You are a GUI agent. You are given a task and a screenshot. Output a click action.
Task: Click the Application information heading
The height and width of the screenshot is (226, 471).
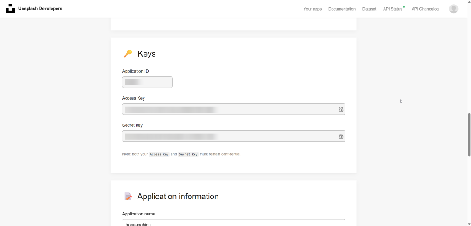pyautogui.click(x=178, y=197)
